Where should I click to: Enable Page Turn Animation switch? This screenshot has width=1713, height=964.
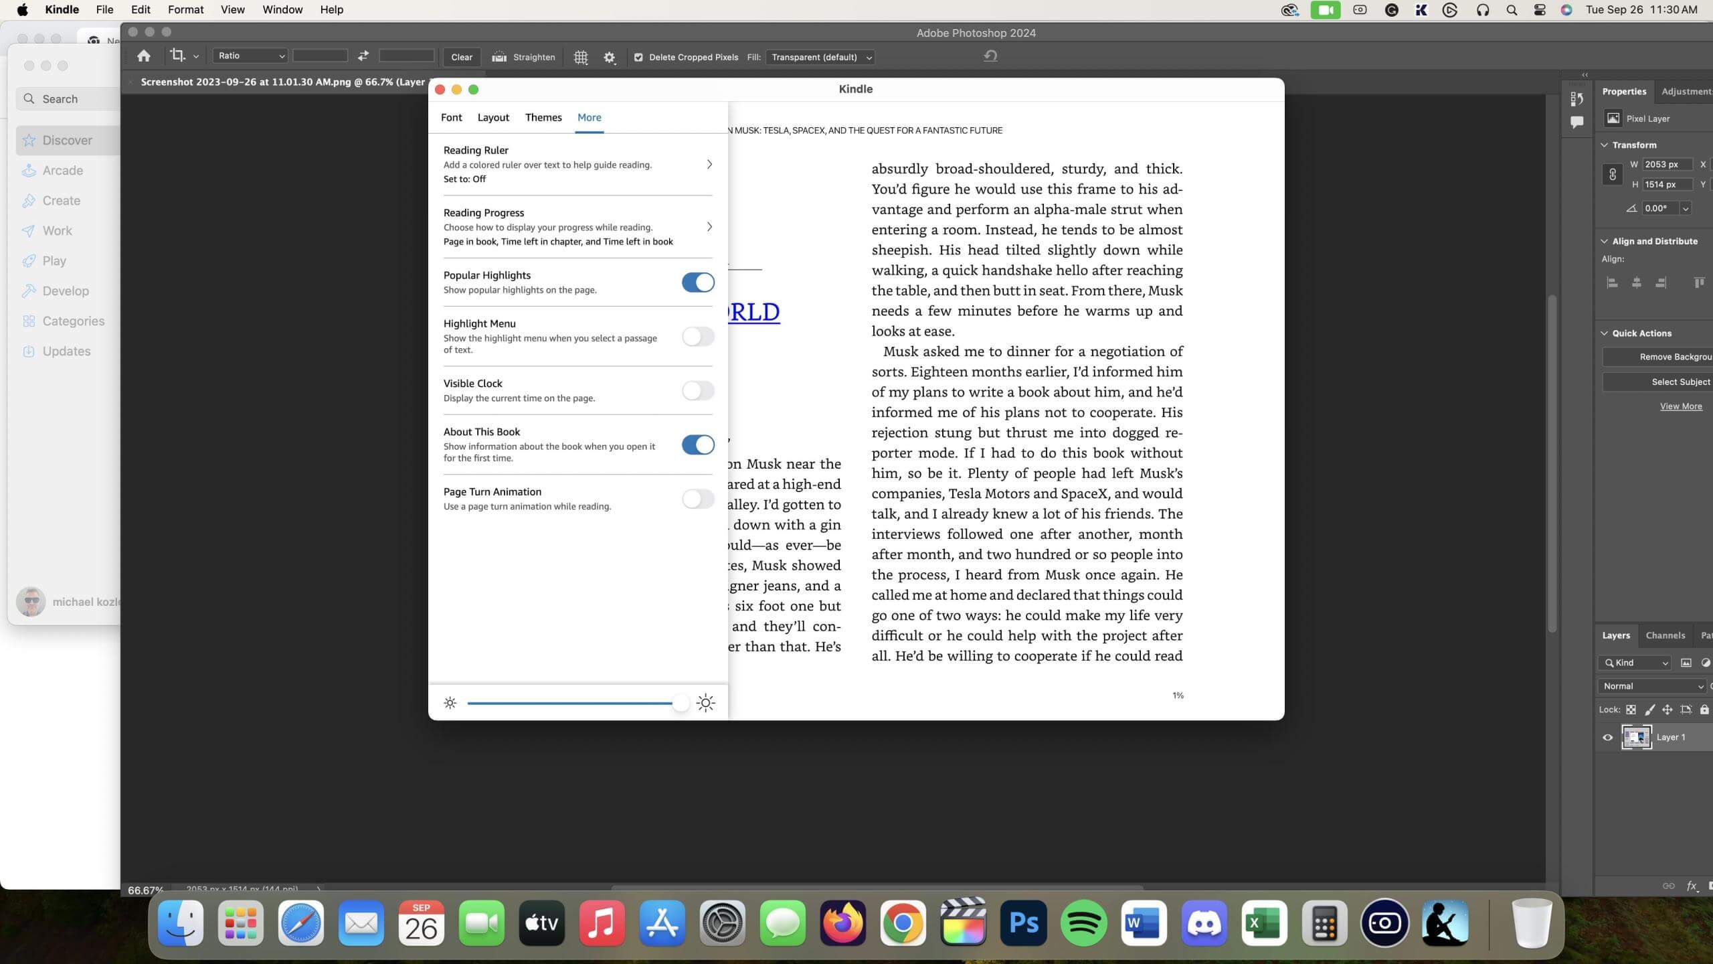coord(698,499)
